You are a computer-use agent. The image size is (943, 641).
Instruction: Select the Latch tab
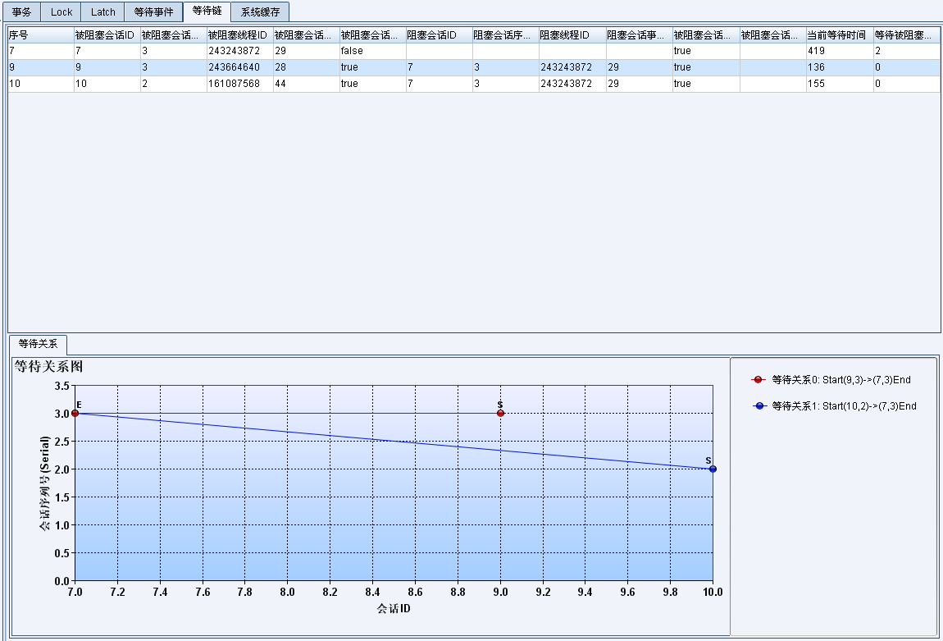pos(102,12)
